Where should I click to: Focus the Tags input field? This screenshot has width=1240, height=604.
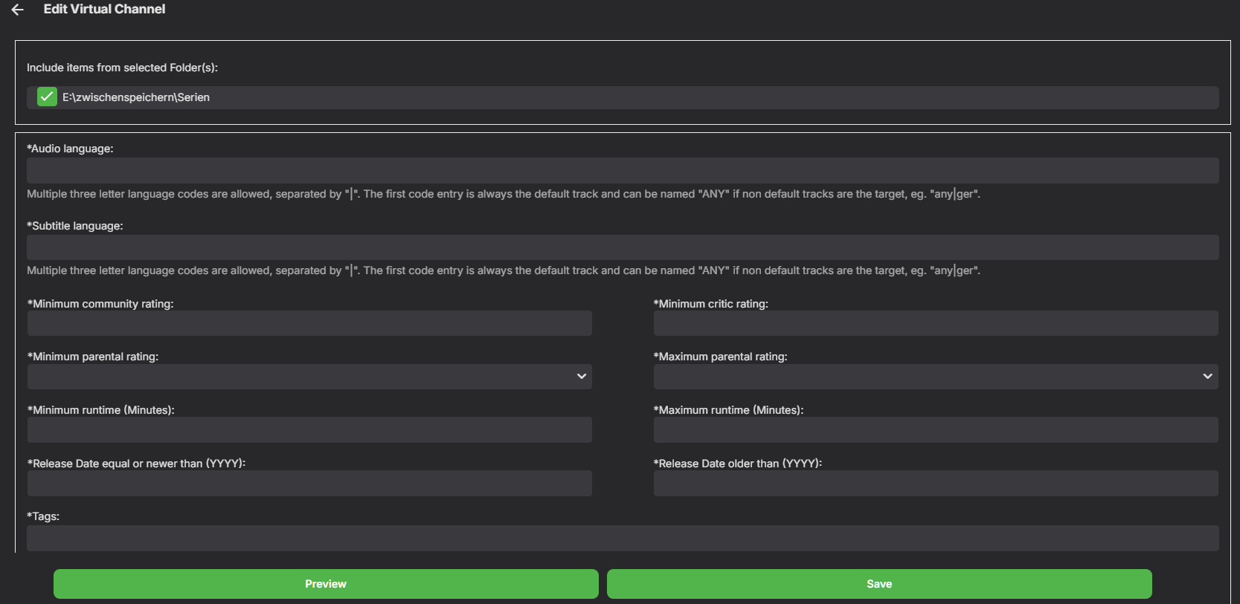623,538
